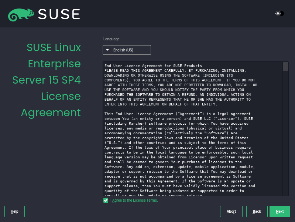Abort the installation
The image size is (295, 222).
tap(231, 211)
